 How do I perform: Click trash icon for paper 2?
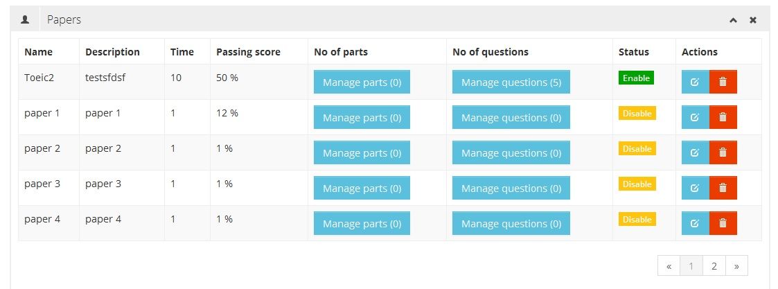(x=723, y=152)
